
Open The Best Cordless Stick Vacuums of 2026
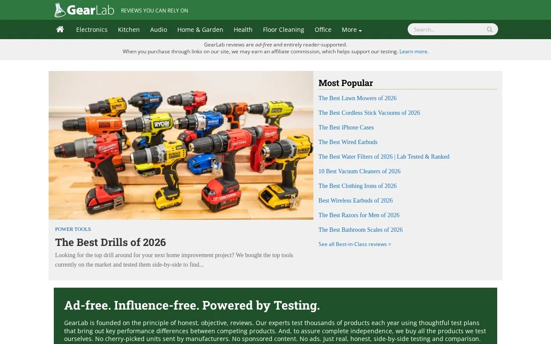pos(369,113)
